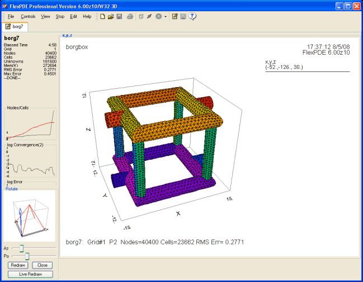Image resolution: width=363 pixels, height=282 pixels.
Task: Click the Po rotation slider handle
Action: pyautogui.click(x=27, y=256)
